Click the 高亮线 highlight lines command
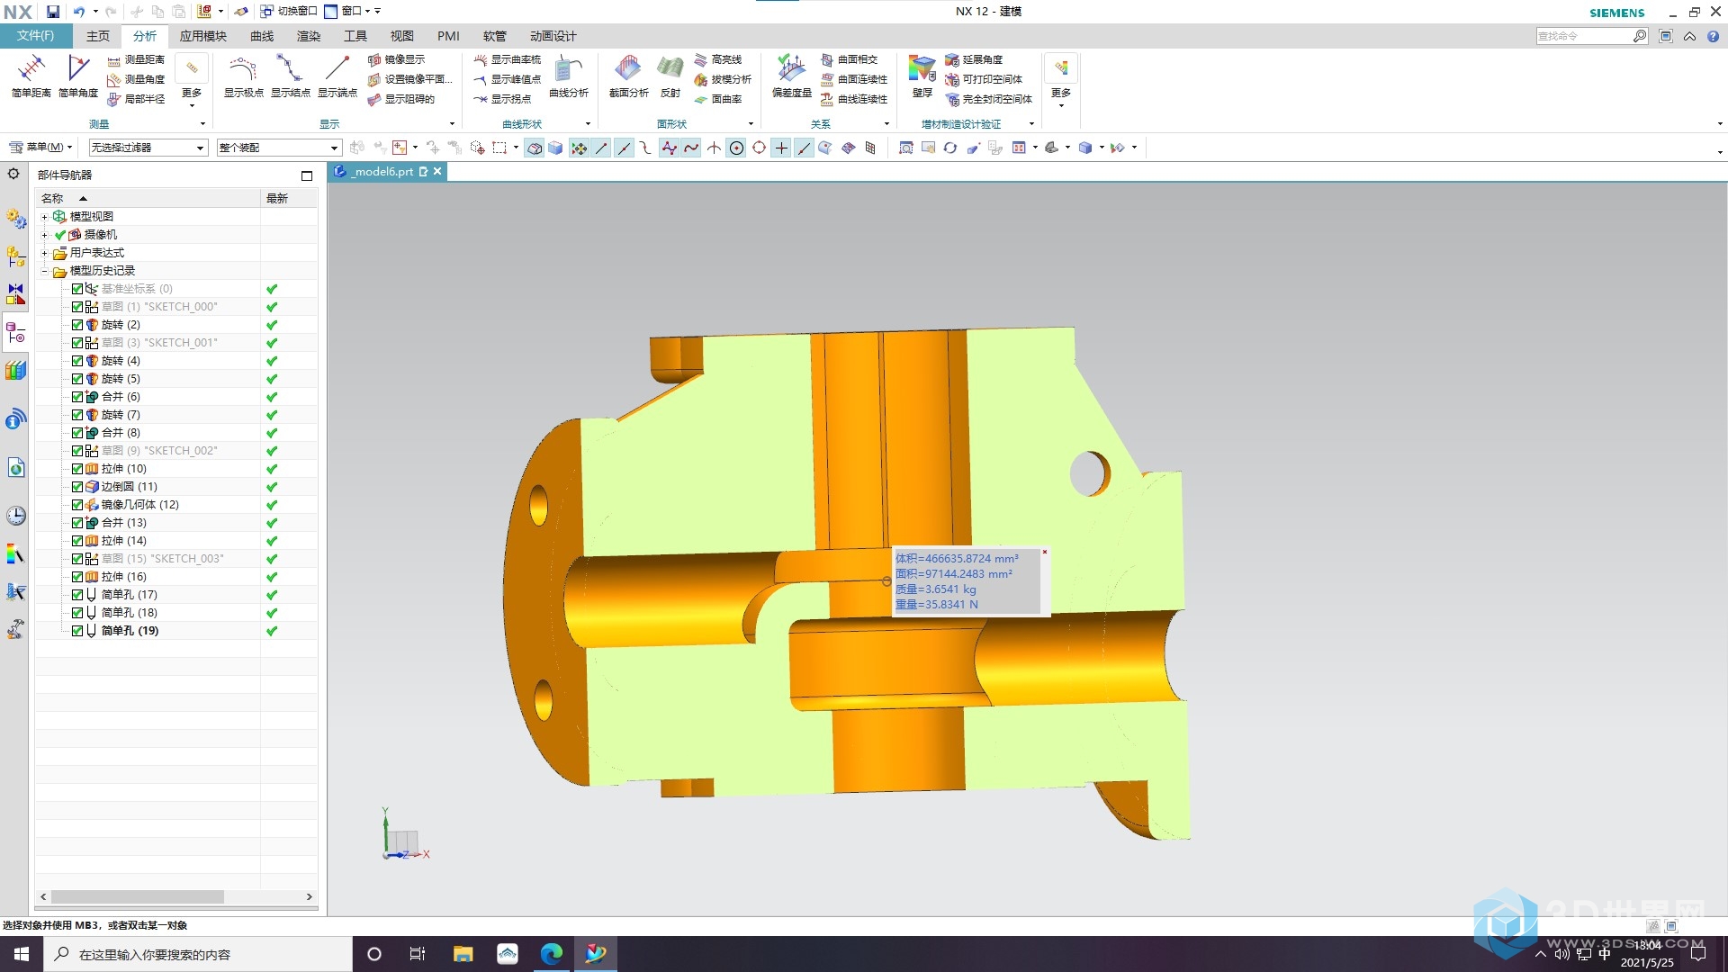The height and width of the screenshot is (972, 1728). pos(718,59)
